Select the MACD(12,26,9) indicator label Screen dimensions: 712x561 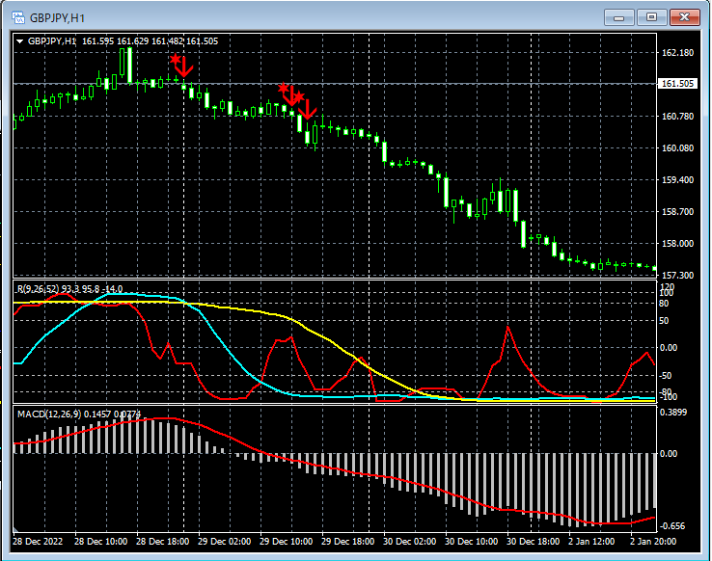49,414
